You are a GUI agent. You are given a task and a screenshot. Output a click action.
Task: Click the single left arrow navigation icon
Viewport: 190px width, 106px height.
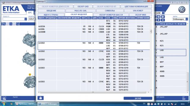163,20
